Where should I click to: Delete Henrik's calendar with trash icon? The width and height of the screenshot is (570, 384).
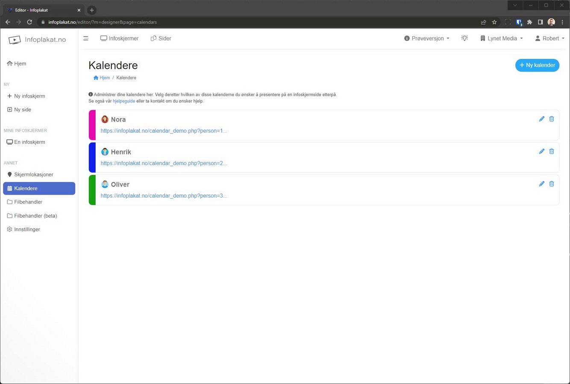tap(552, 151)
